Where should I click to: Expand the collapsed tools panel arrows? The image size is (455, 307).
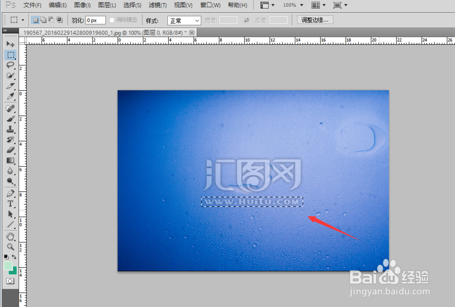[5, 30]
